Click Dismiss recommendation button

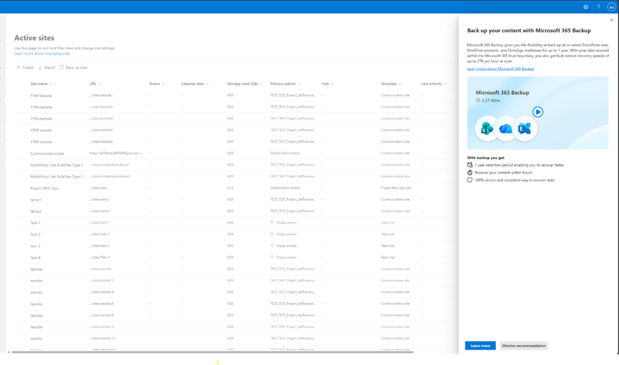pyautogui.click(x=523, y=346)
